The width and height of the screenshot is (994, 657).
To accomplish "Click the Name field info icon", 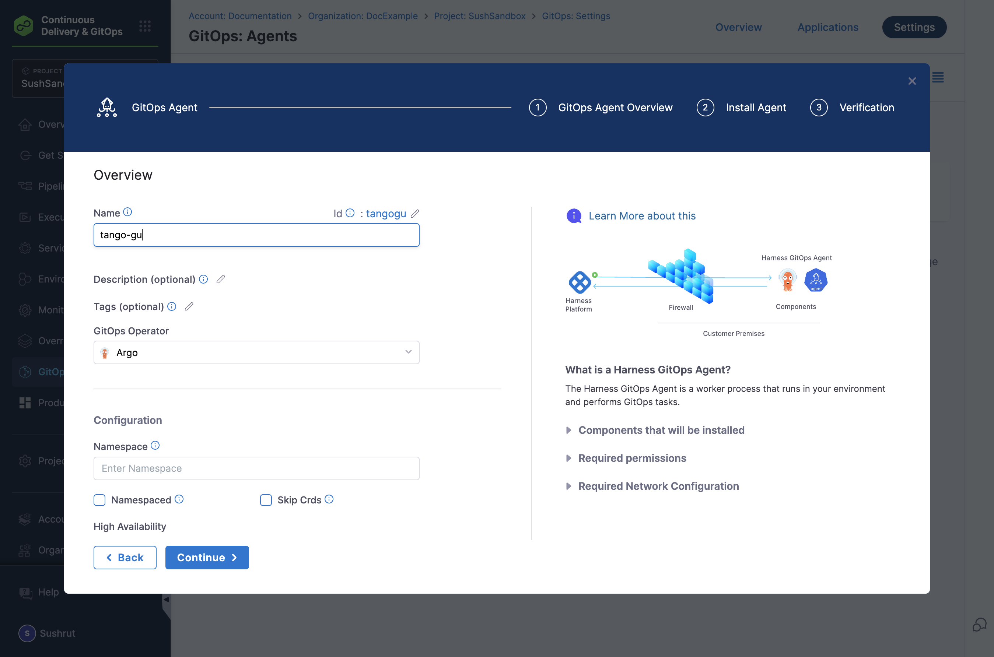I will (128, 212).
